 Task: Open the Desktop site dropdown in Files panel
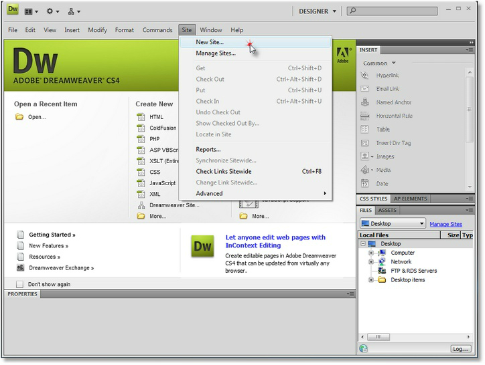point(393,223)
